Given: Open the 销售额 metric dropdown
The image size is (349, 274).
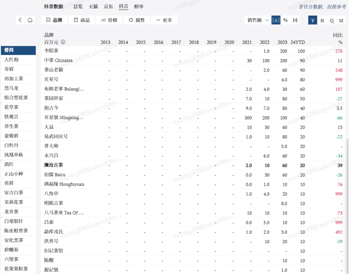Looking at the screenshot, I should pos(257,20).
